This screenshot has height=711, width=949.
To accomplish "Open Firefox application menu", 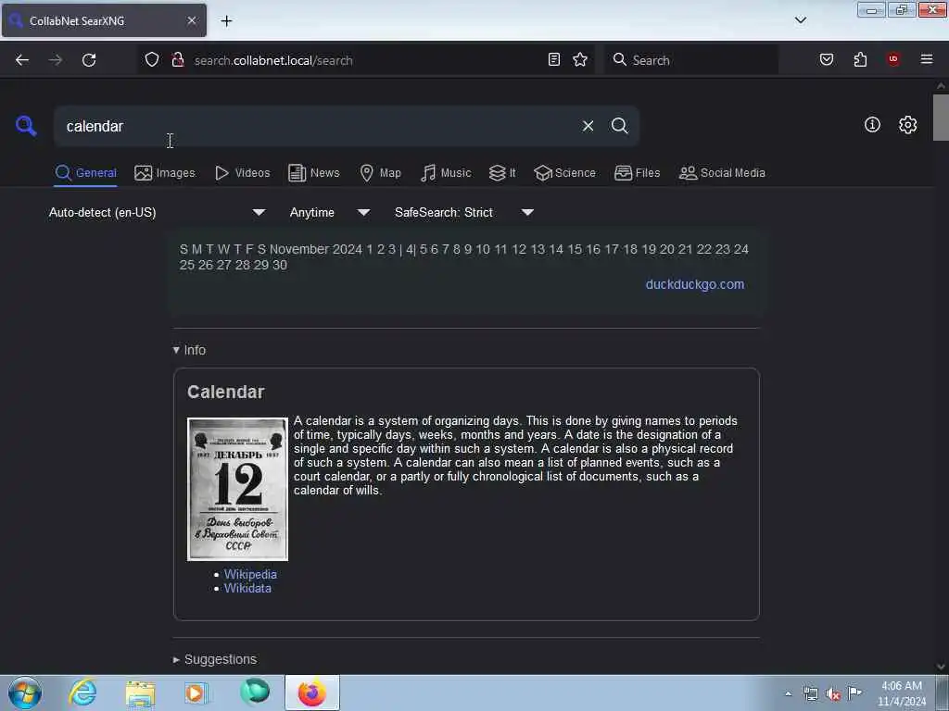I will click(927, 59).
